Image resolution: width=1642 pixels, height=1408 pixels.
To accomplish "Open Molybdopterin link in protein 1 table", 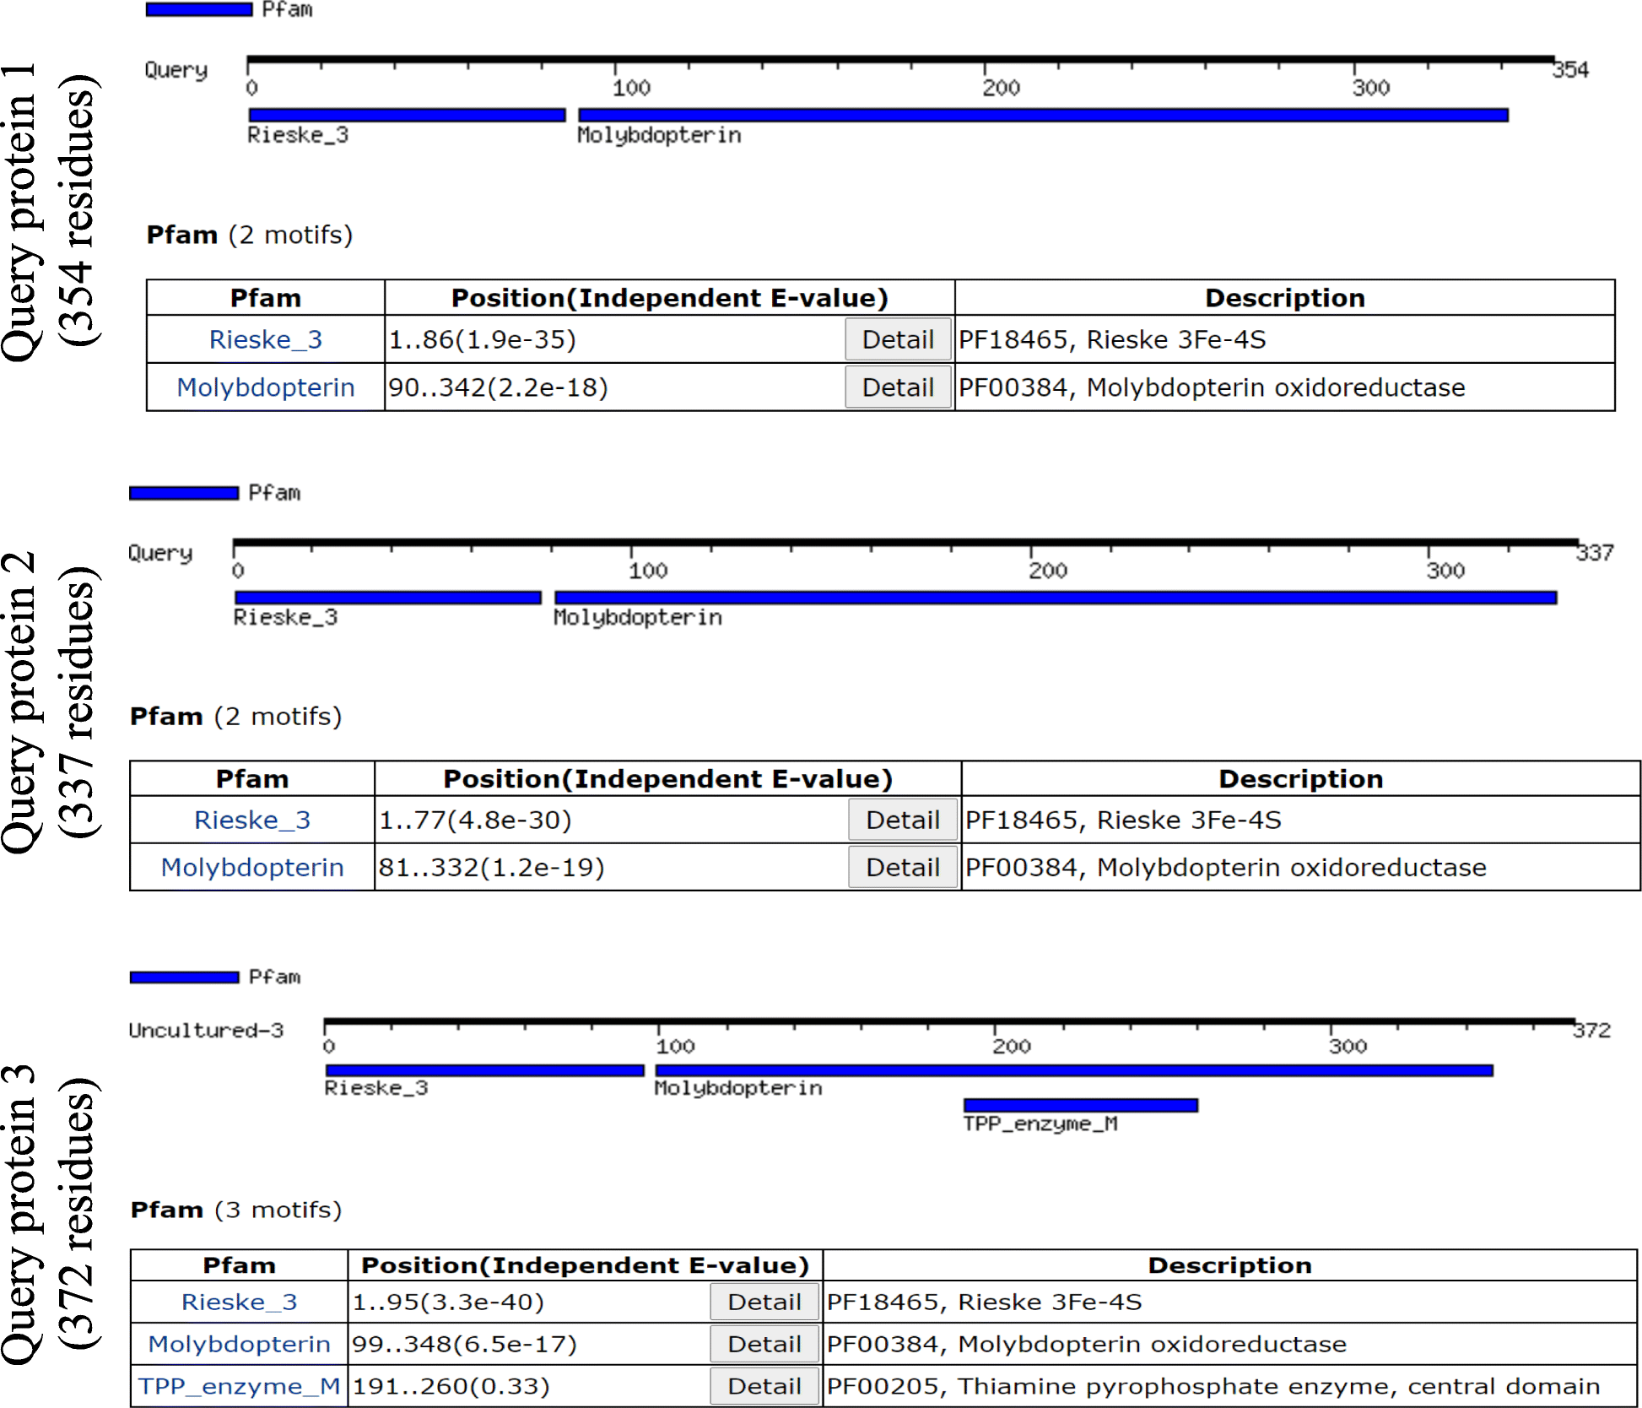I will (x=266, y=387).
